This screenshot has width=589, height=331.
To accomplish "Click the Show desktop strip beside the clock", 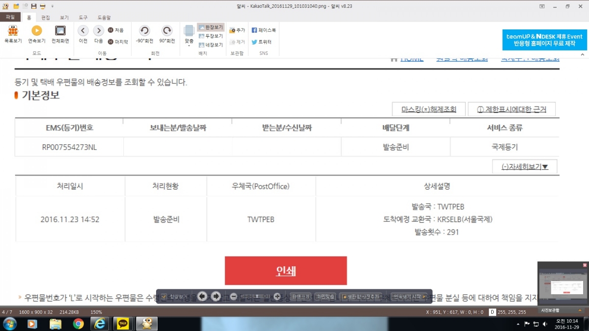I will click(586, 324).
